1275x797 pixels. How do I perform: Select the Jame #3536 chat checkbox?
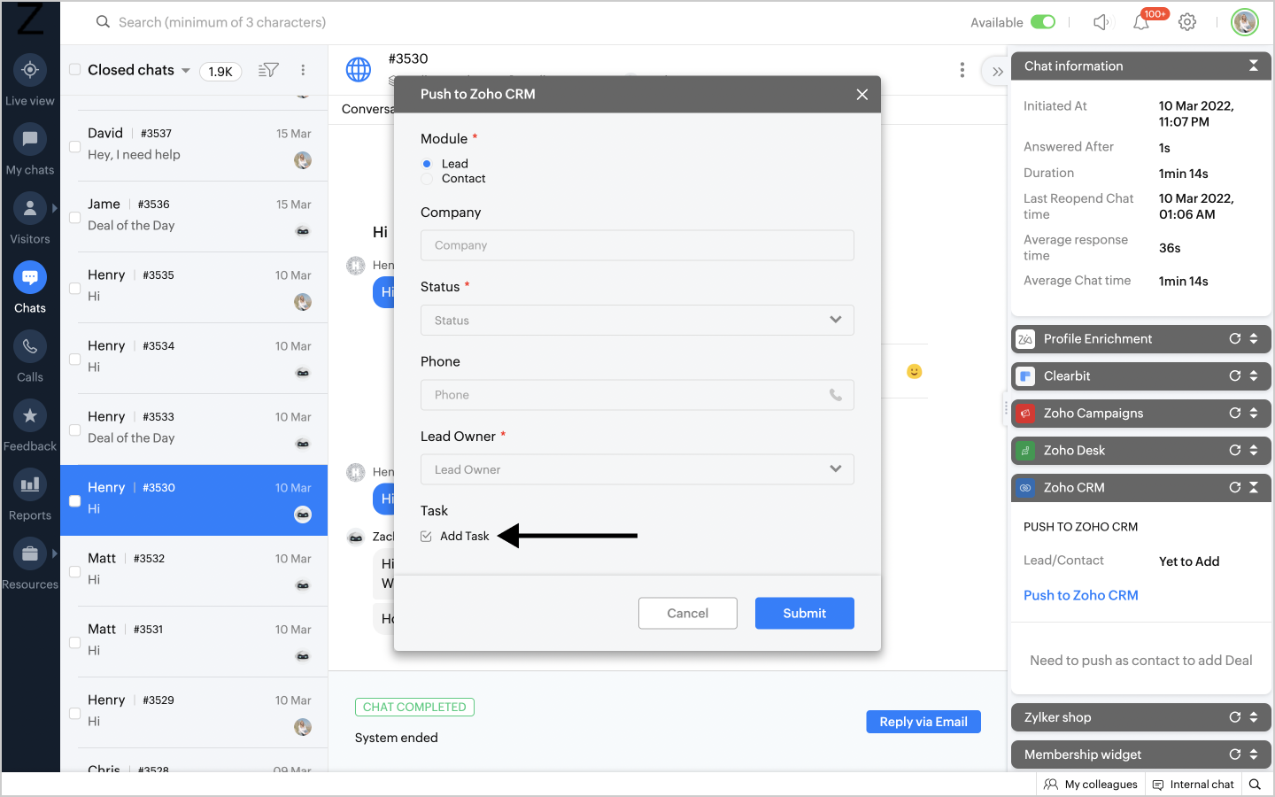(x=75, y=217)
